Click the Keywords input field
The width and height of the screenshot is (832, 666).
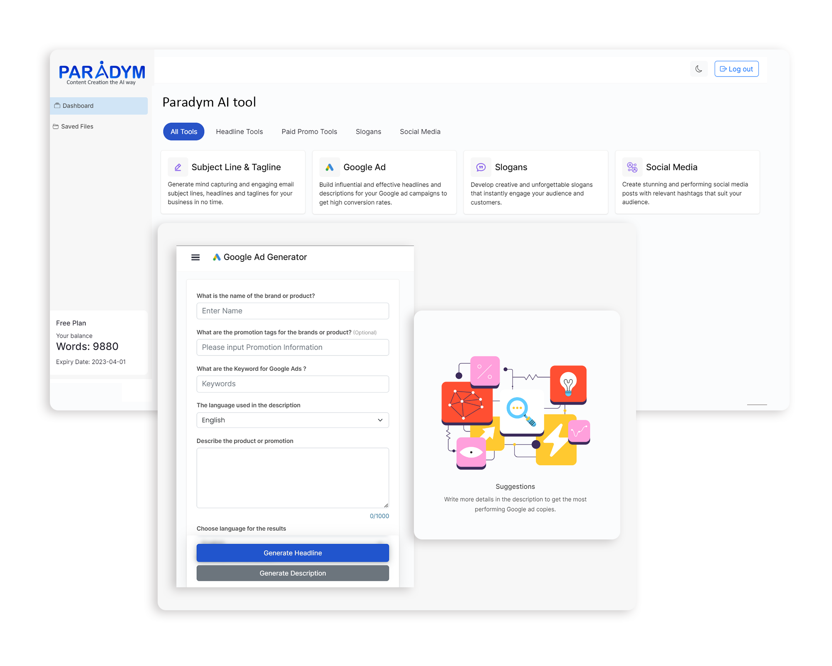(x=292, y=383)
